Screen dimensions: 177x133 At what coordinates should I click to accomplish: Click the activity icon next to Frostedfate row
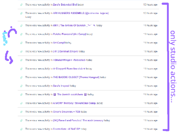(x=21, y=129)
